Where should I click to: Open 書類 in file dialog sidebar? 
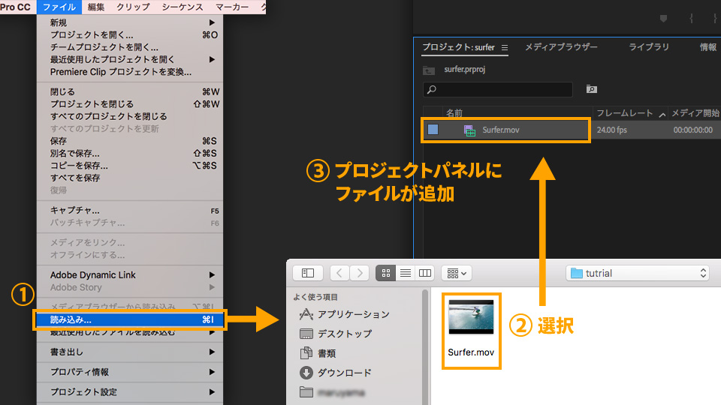coord(318,353)
